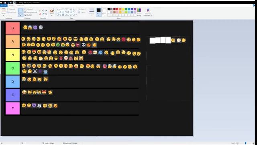Open the File (Soubor) menu
257x145 pixels.
(4, 6)
